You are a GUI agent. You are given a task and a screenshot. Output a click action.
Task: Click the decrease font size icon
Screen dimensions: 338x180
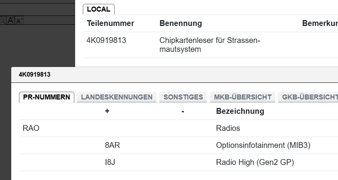(x=19, y=21)
